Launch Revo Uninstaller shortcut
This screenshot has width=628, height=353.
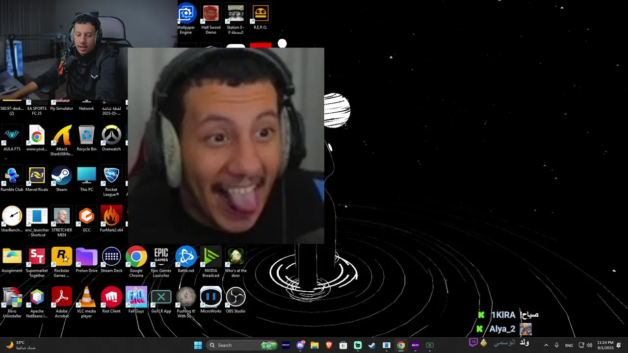(12, 303)
